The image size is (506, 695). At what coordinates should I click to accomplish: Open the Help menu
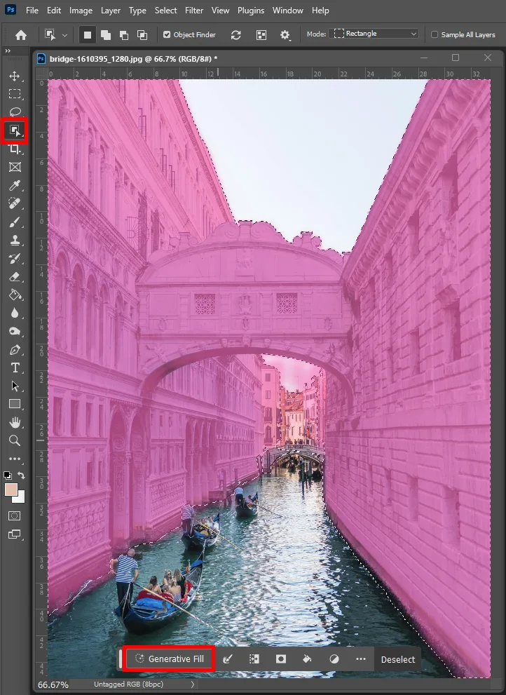point(320,11)
